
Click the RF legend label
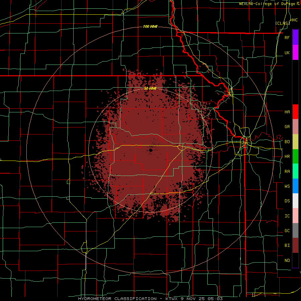[x=287, y=37]
